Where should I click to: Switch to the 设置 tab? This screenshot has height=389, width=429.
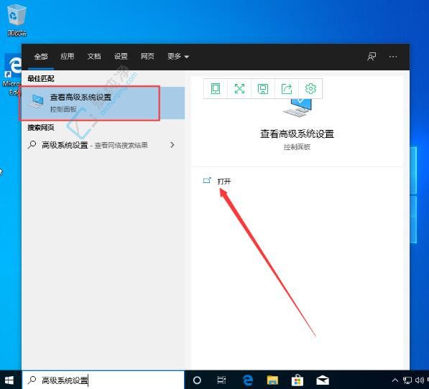coord(121,57)
